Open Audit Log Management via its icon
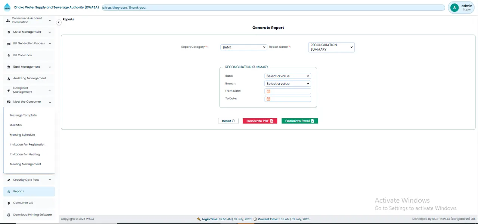This screenshot has height=224, width=478. pos(9,79)
